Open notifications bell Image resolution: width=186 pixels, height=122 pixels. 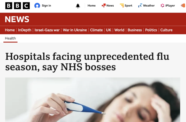[x=78, y=6]
